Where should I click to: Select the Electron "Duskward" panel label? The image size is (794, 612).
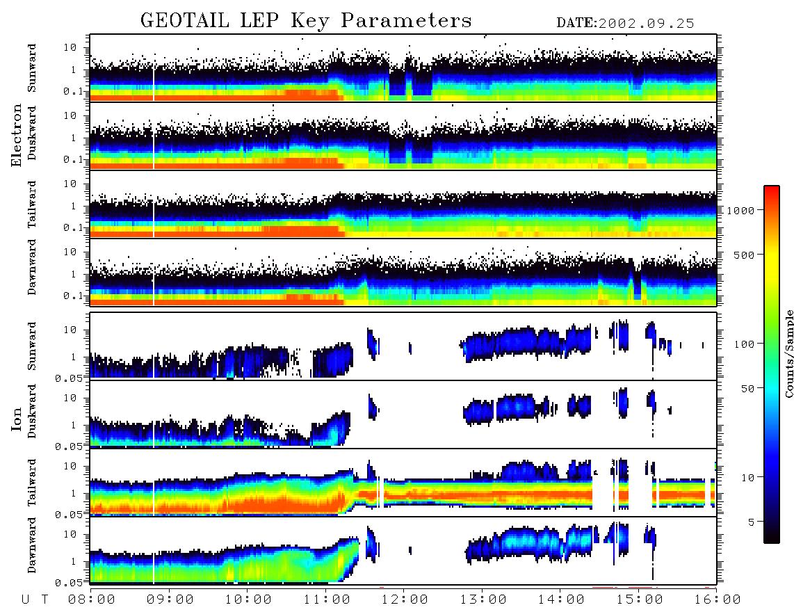pyautogui.click(x=32, y=133)
